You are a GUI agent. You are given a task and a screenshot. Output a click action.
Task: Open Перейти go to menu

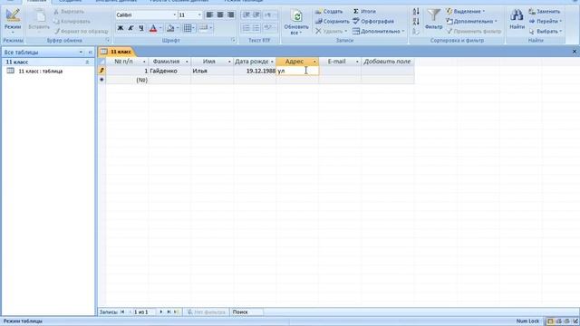tap(546, 22)
